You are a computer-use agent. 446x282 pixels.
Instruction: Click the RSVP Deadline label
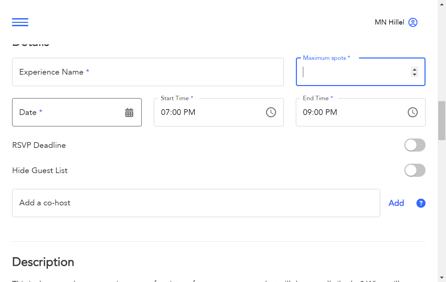pyautogui.click(x=39, y=145)
